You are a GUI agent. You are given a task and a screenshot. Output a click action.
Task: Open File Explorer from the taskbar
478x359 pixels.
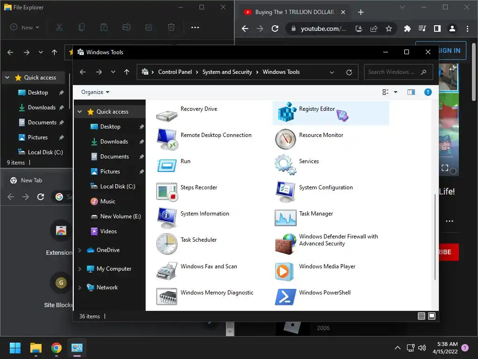35,348
